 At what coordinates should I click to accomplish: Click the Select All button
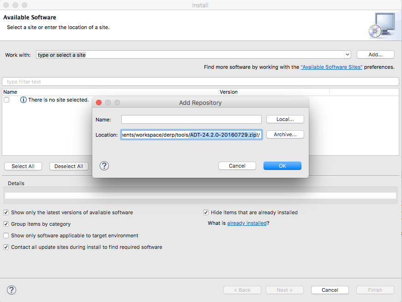coord(23,166)
